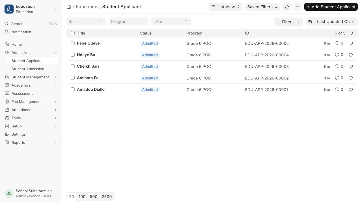Open the Last Updated On sort dropdown
Image resolution: width=362 pixels, height=203 pixels.
pos(336,22)
